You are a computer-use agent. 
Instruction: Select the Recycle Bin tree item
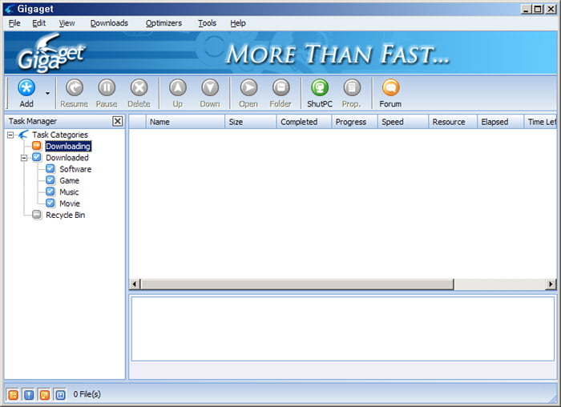[x=65, y=215]
